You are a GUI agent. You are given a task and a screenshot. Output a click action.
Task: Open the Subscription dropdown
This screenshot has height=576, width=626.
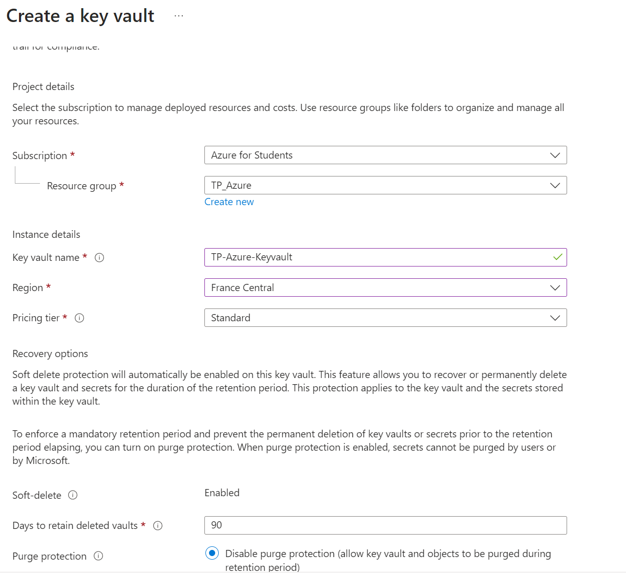[555, 155]
